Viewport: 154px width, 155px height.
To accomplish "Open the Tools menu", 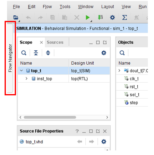I will point(65,7).
